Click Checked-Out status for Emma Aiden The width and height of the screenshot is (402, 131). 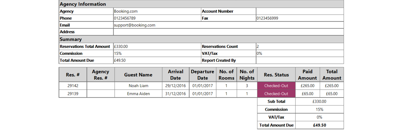click(x=276, y=94)
